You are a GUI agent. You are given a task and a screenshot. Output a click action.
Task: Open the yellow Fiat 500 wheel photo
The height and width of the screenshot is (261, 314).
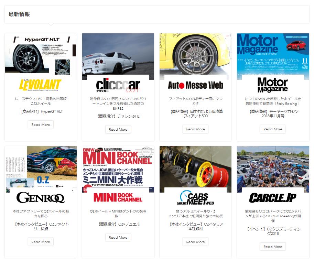(195, 54)
